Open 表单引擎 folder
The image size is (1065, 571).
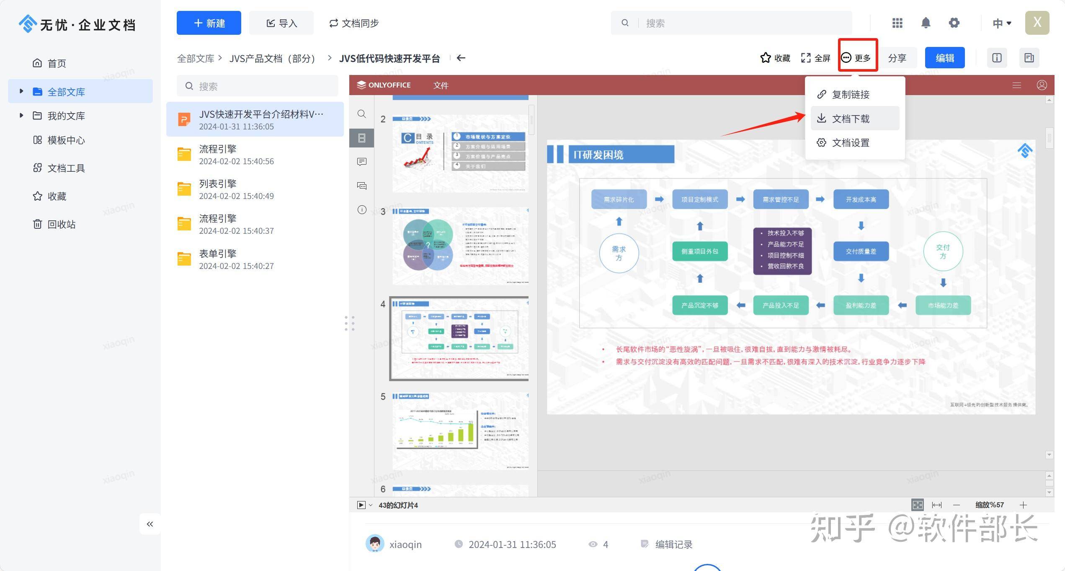(x=255, y=259)
